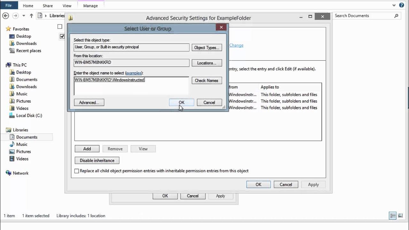Uncheck the selected item checkbox in file list
The image size is (409, 230).
click(x=62, y=36)
